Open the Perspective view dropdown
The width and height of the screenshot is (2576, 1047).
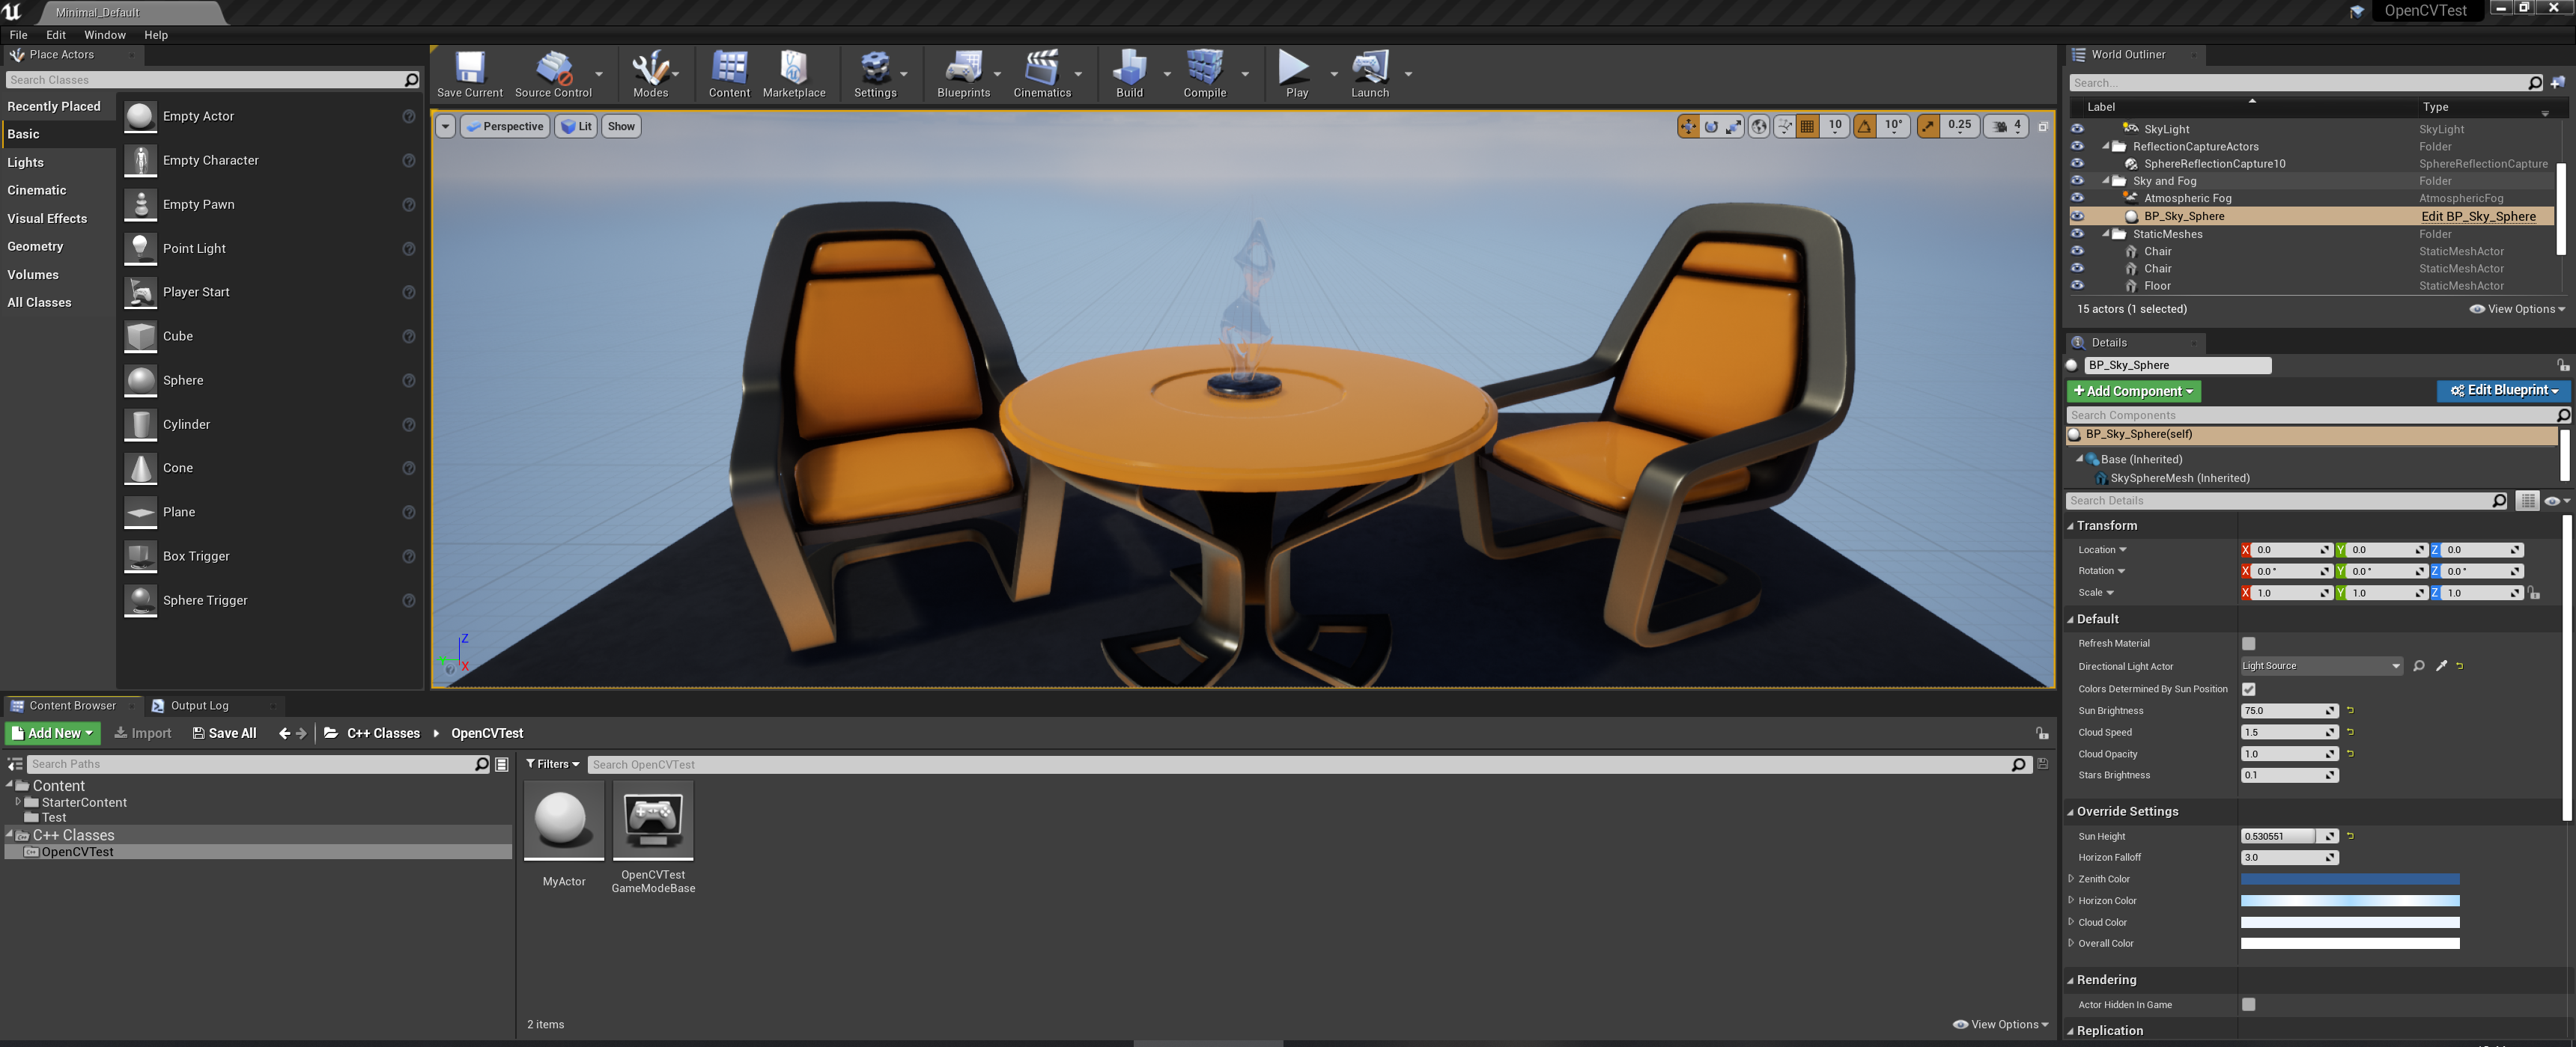tap(505, 126)
